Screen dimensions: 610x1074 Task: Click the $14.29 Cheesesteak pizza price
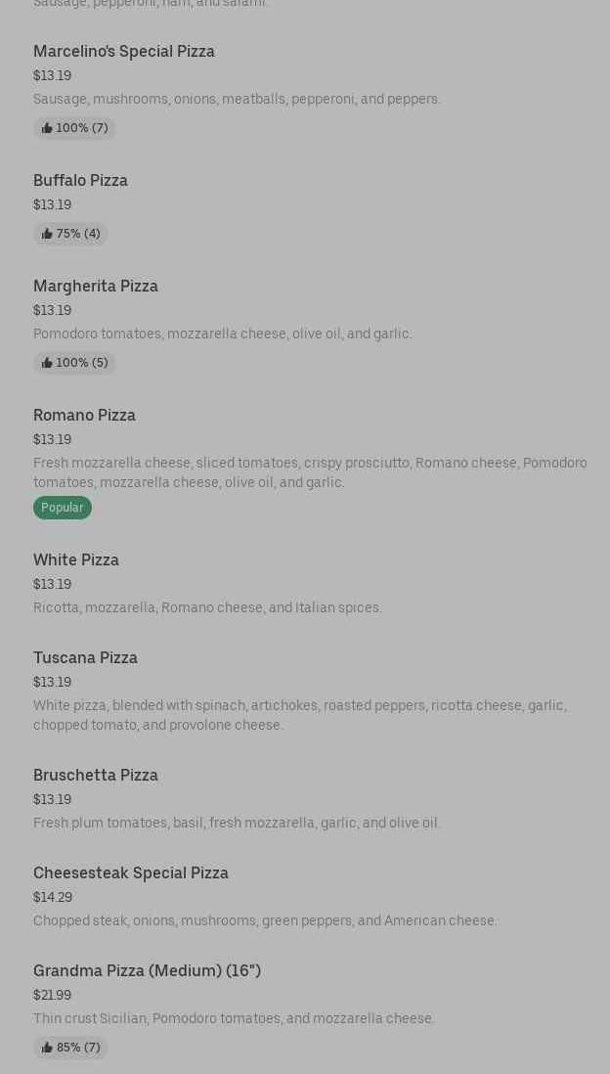coord(53,897)
